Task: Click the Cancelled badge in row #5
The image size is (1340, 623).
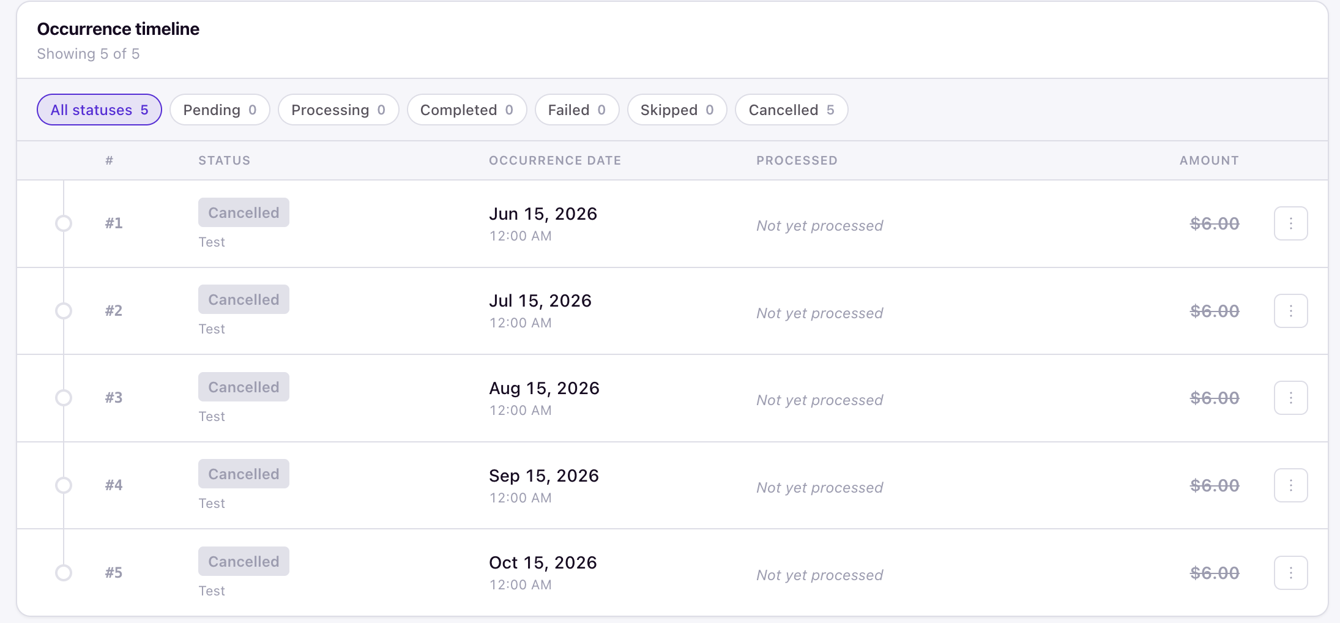Action: (x=244, y=561)
